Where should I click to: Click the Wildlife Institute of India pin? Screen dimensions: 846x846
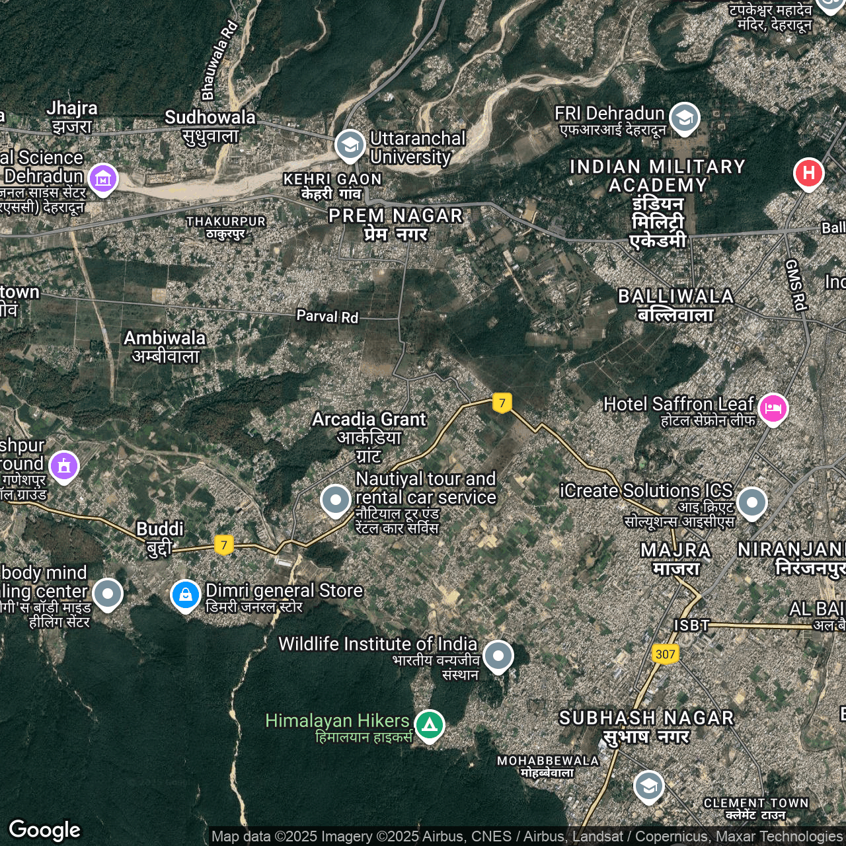tap(498, 656)
